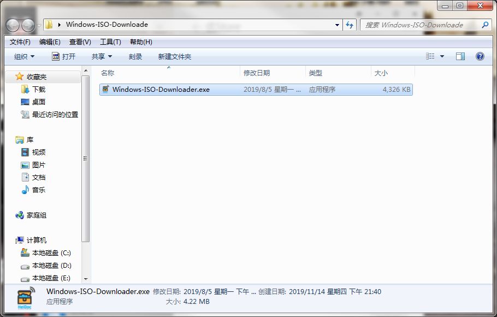Sort by 修改日期 column header

(x=257, y=73)
